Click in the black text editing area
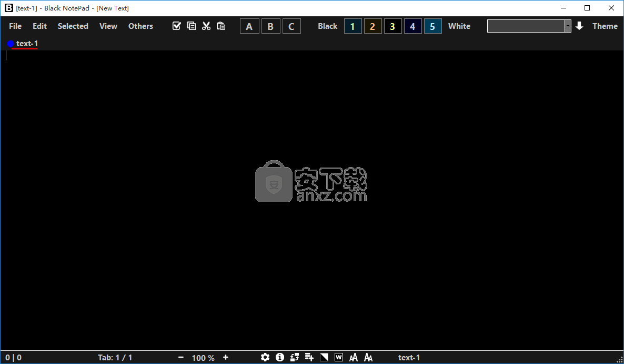Image resolution: width=624 pixels, height=364 pixels. click(312, 200)
